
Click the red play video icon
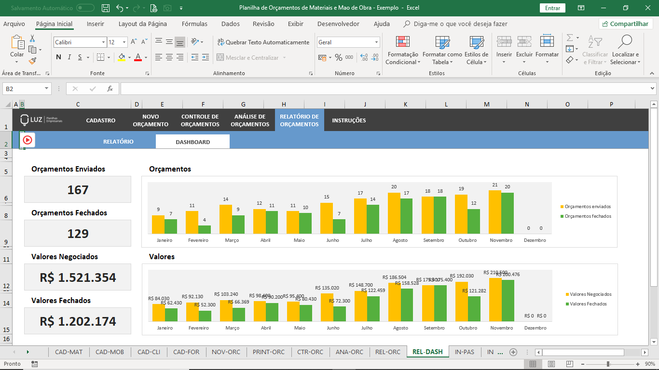click(x=27, y=140)
